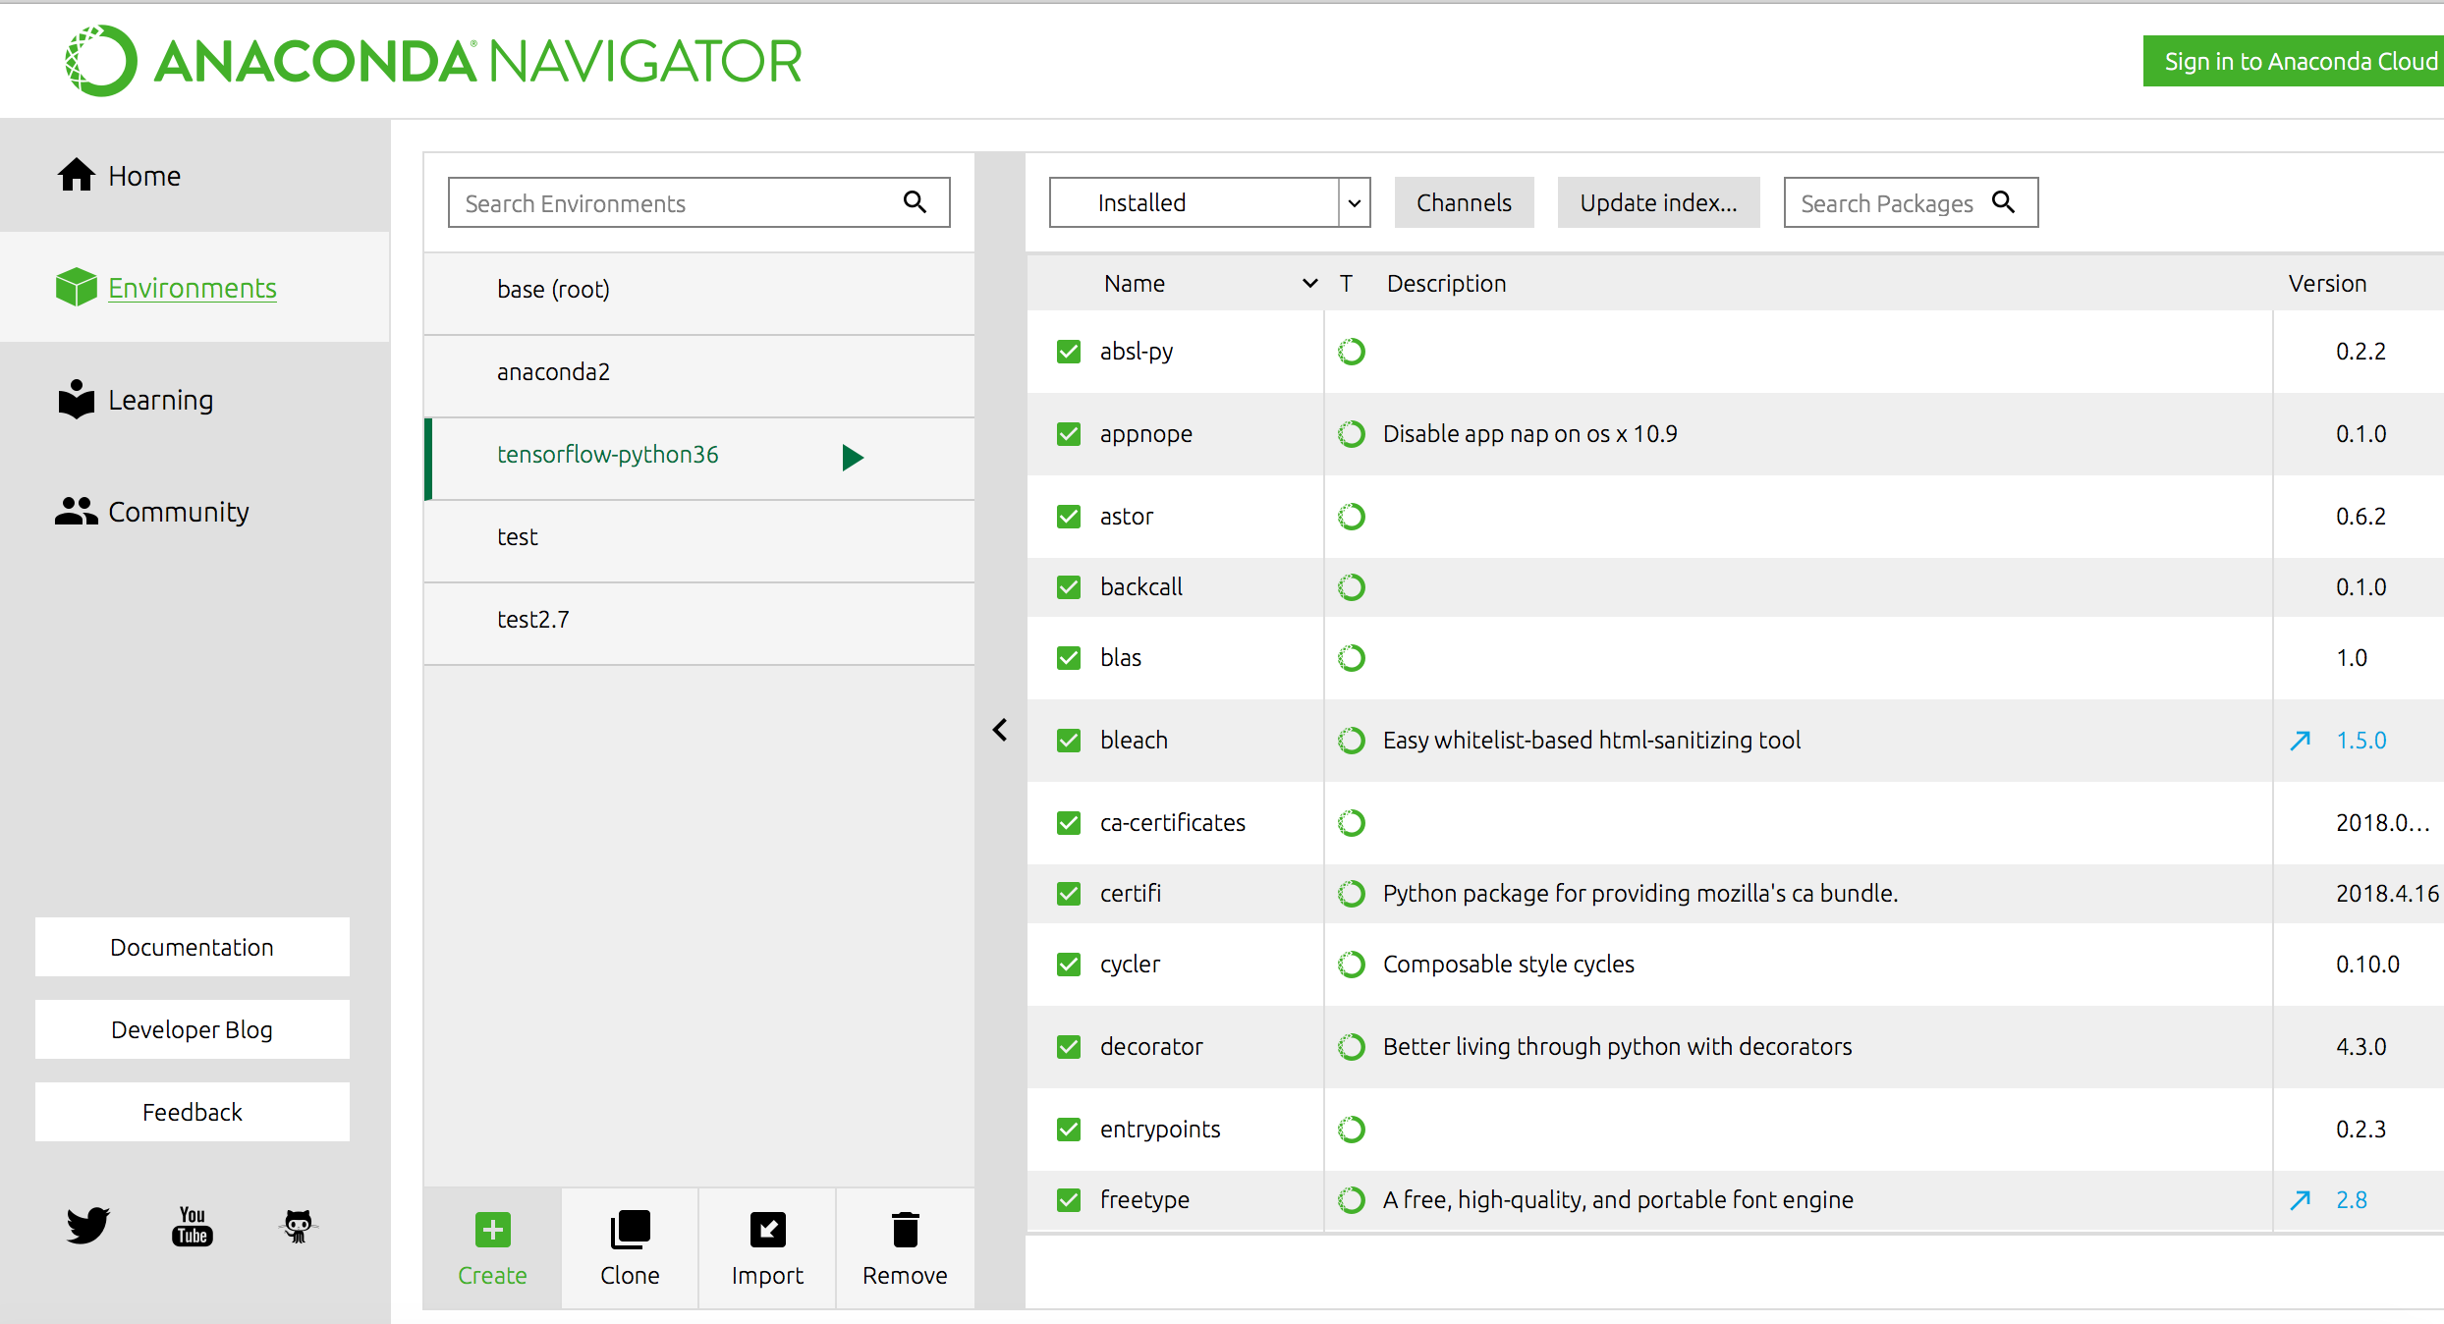The height and width of the screenshot is (1324, 2444).
Task: Uncheck the bleach package checkbox
Action: pos(1069,741)
